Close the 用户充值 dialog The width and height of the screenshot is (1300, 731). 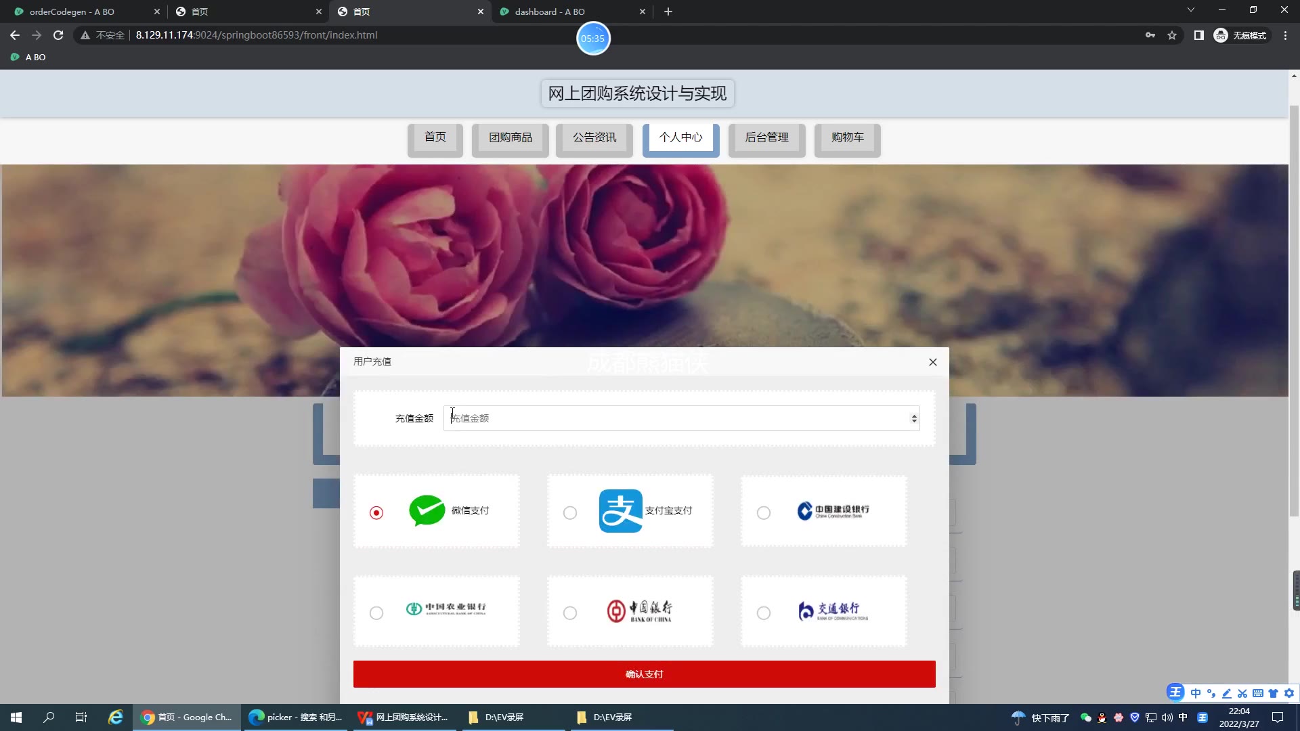tap(932, 362)
